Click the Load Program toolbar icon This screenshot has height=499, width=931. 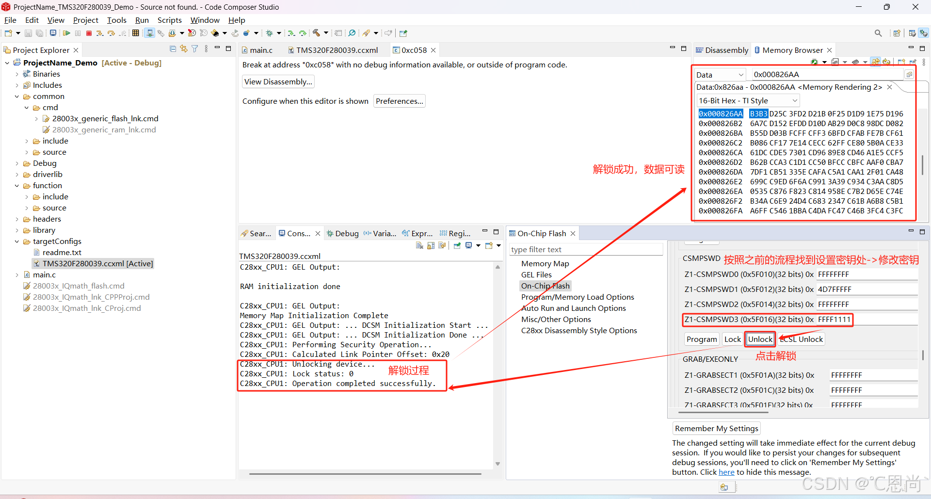point(172,33)
